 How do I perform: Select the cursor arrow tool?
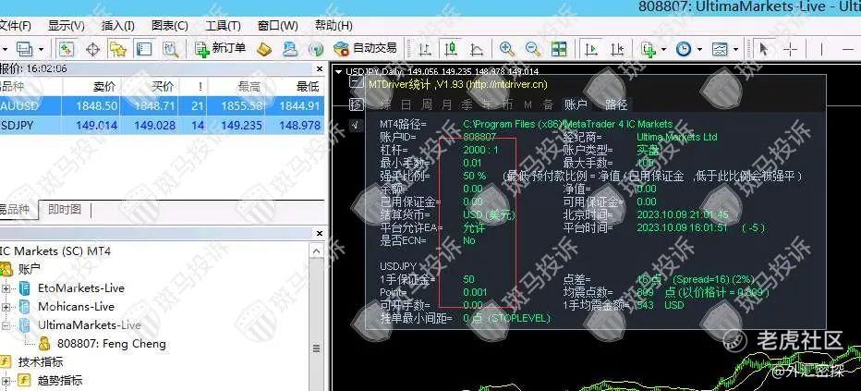[763, 49]
